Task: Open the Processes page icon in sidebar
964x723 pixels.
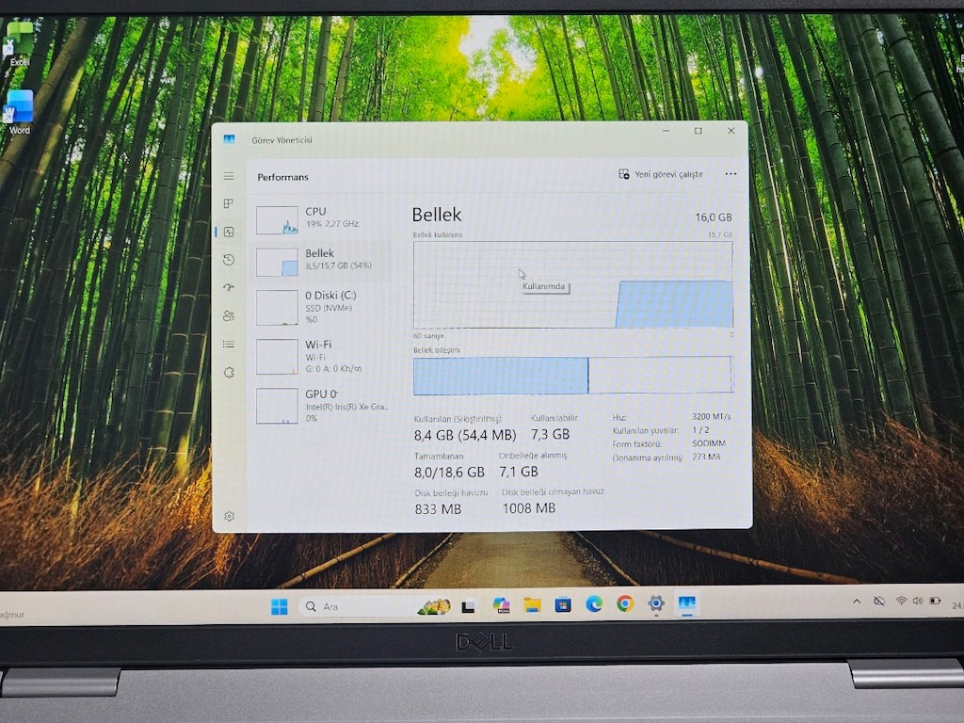Action: pos(229,203)
